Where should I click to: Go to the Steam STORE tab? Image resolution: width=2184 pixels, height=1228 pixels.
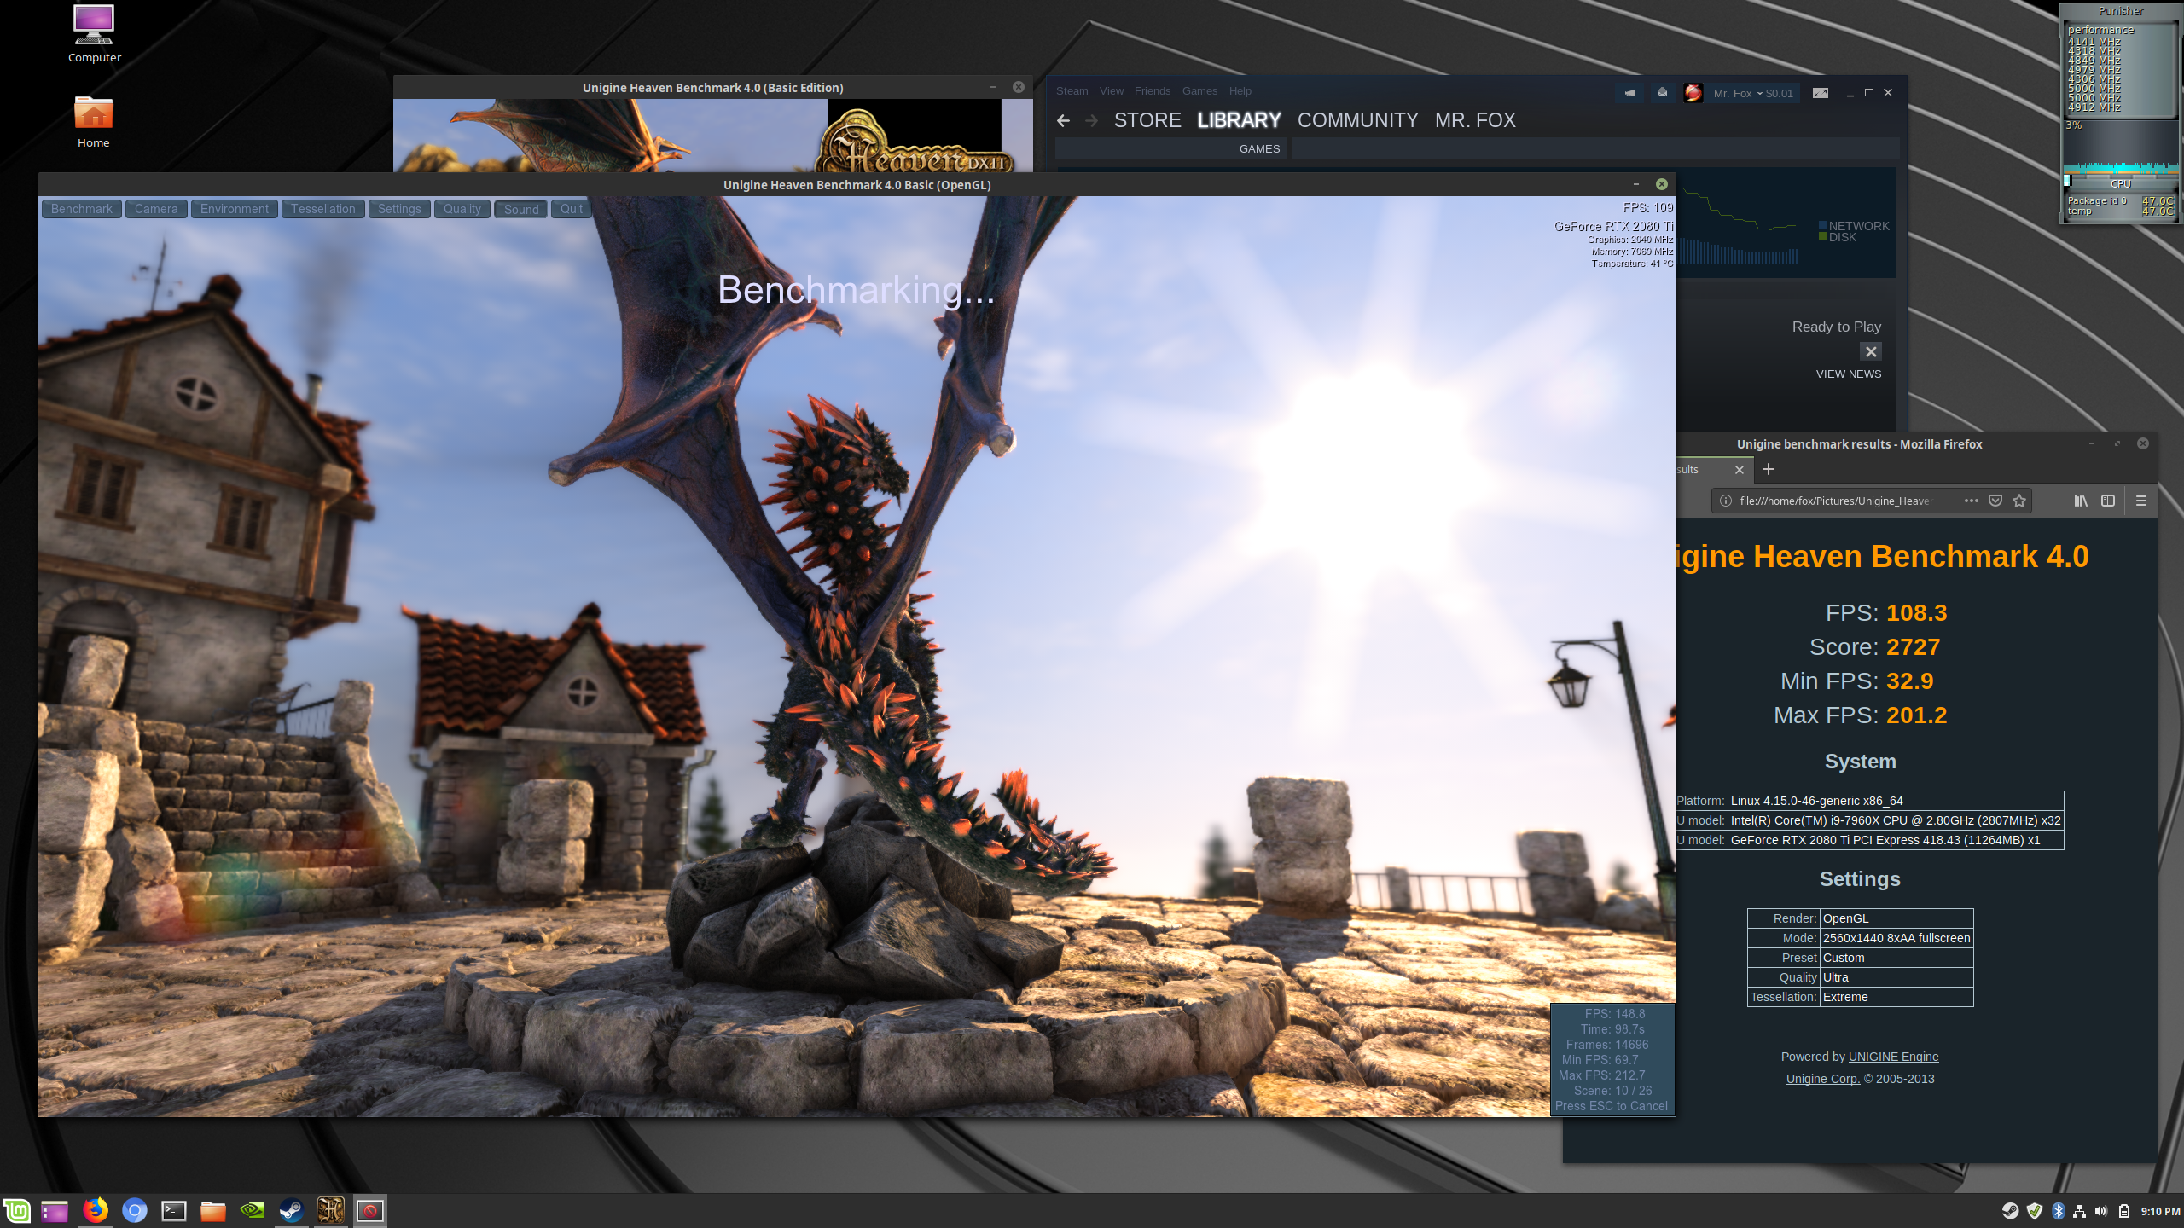click(x=1147, y=120)
